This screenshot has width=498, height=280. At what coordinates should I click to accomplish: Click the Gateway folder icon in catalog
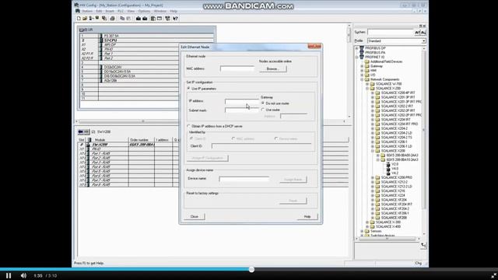366,66
